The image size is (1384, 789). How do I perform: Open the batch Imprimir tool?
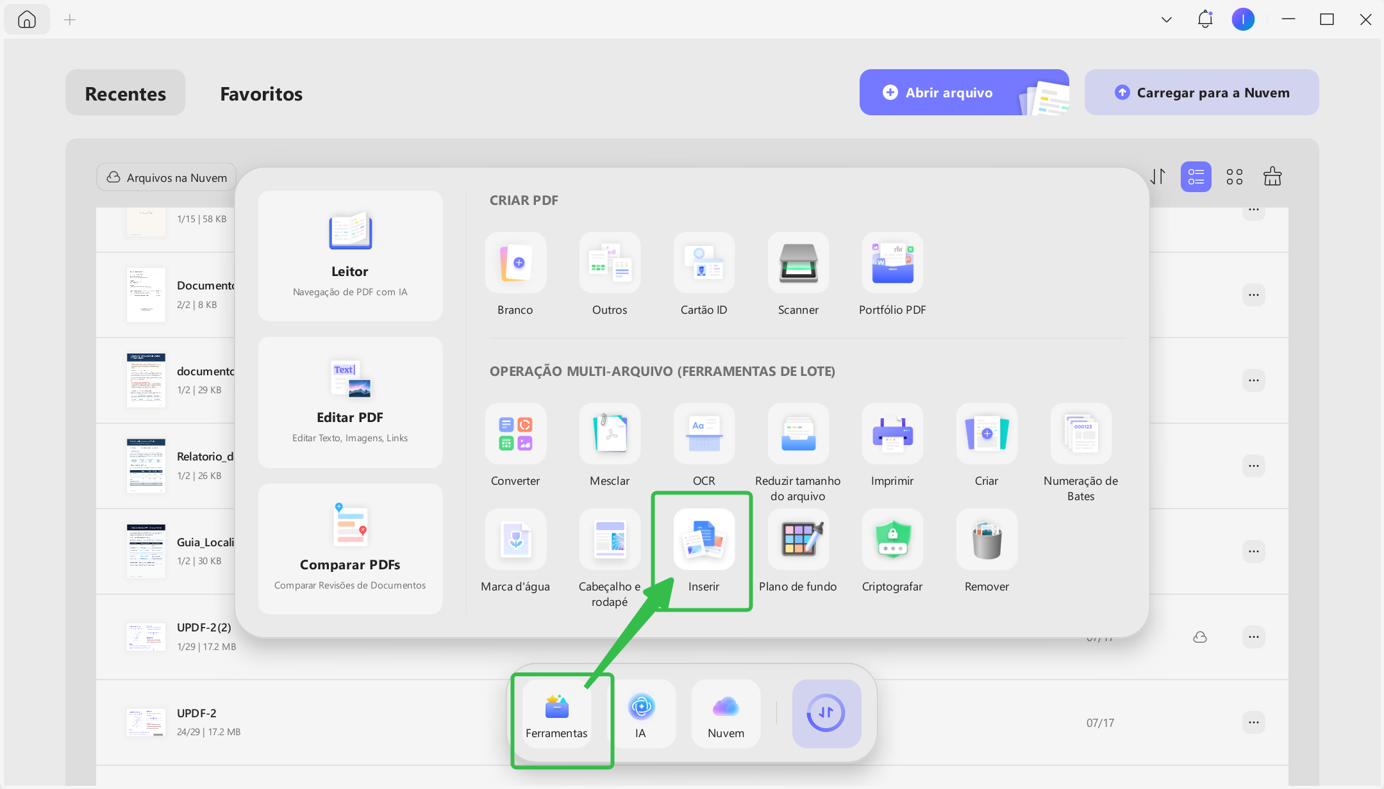892,434
